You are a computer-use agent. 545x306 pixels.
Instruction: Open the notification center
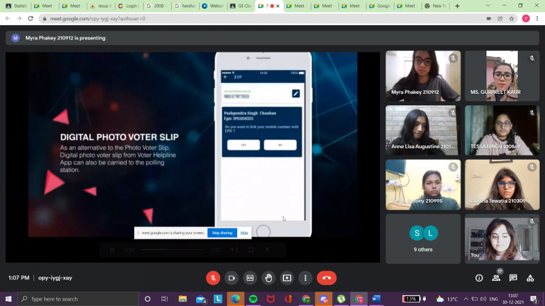coord(534,299)
